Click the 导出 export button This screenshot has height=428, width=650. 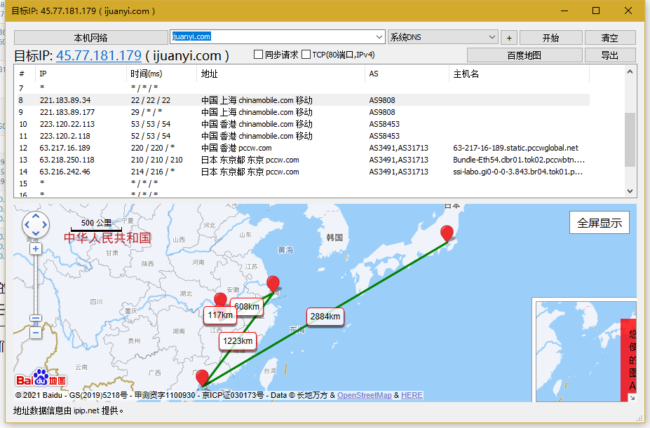[x=609, y=55]
